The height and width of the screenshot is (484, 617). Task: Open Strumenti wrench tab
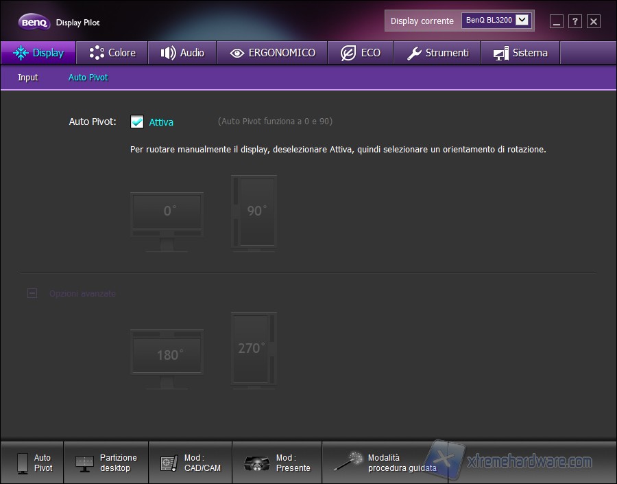tap(437, 53)
